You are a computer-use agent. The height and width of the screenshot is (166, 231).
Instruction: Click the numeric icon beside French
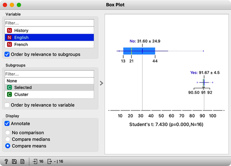point(9,45)
